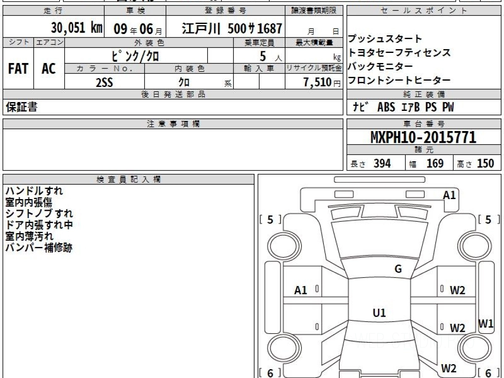Click the color number 2SS

[x=104, y=83]
